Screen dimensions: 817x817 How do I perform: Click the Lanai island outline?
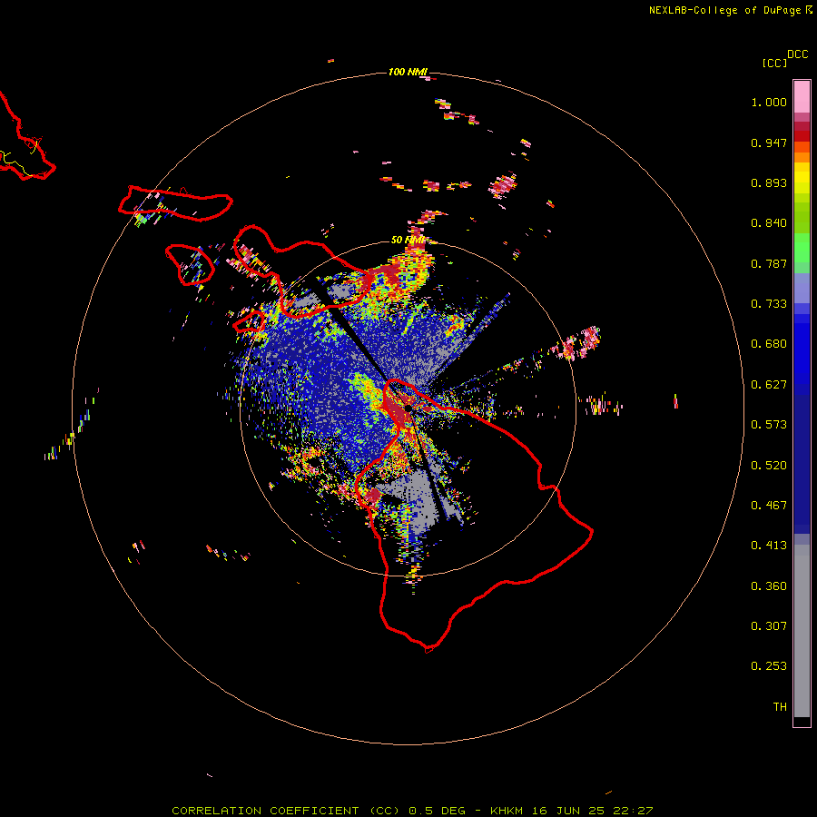190,265
